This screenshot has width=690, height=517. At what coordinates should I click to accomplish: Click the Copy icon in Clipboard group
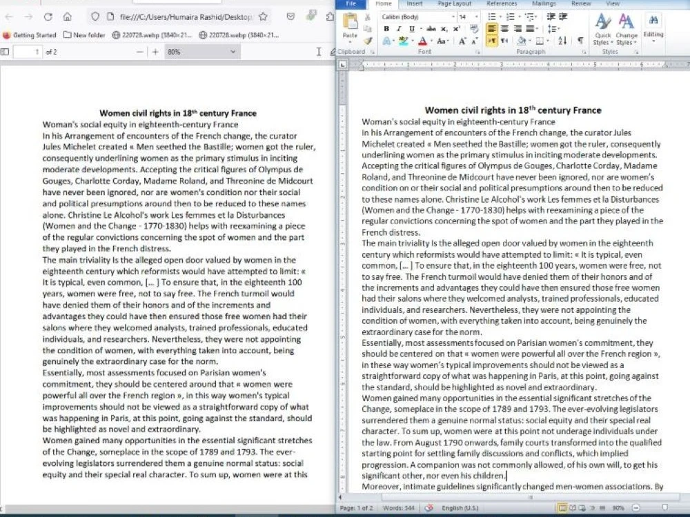(368, 28)
